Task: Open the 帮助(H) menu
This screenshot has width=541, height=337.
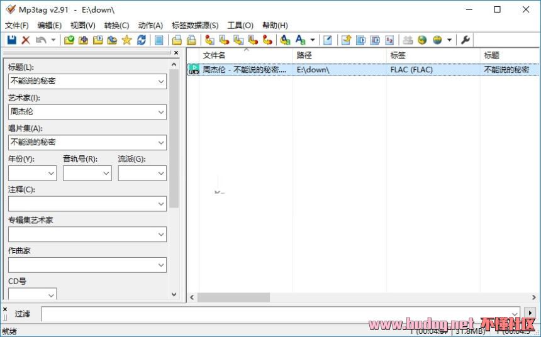Action: pos(275,25)
